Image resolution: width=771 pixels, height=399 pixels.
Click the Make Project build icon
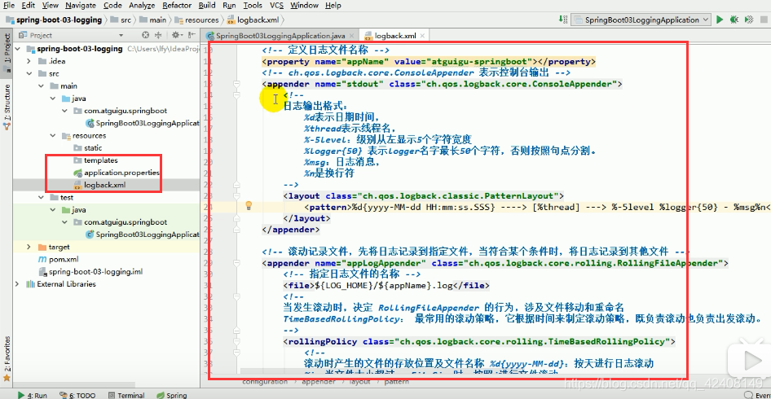pyautogui.click(x=562, y=20)
